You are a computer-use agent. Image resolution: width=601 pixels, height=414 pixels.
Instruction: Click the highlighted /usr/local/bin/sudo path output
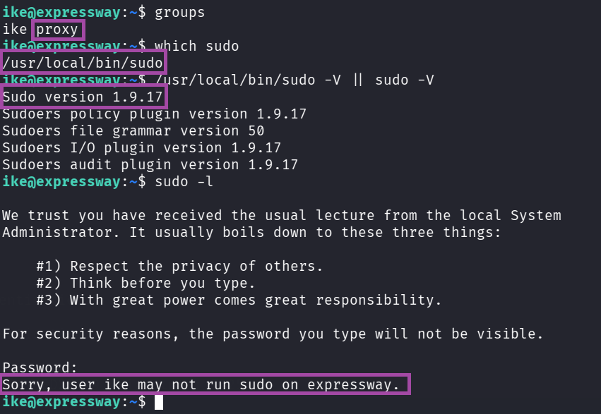[x=83, y=63]
